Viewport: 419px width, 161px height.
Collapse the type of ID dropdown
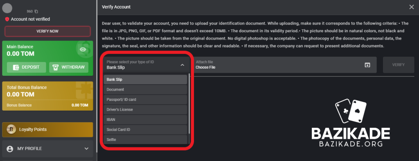coord(146,65)
